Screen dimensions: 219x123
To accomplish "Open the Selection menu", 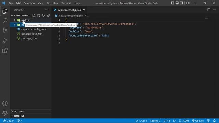I will [x=29, y=3].
